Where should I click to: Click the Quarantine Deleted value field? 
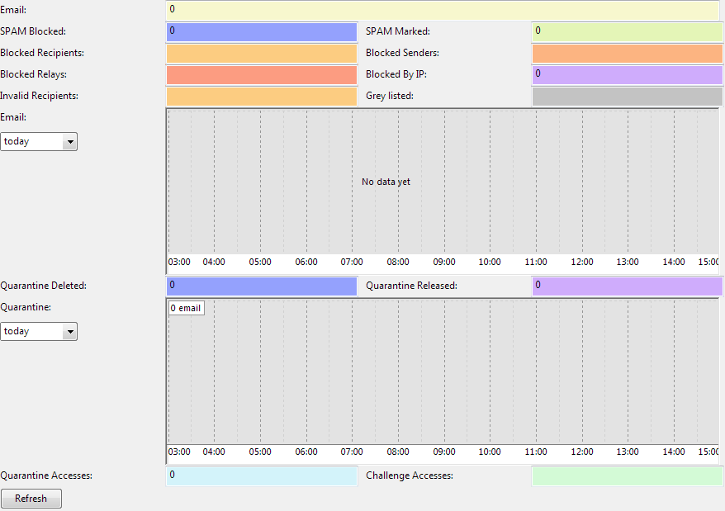coord(261,286)
